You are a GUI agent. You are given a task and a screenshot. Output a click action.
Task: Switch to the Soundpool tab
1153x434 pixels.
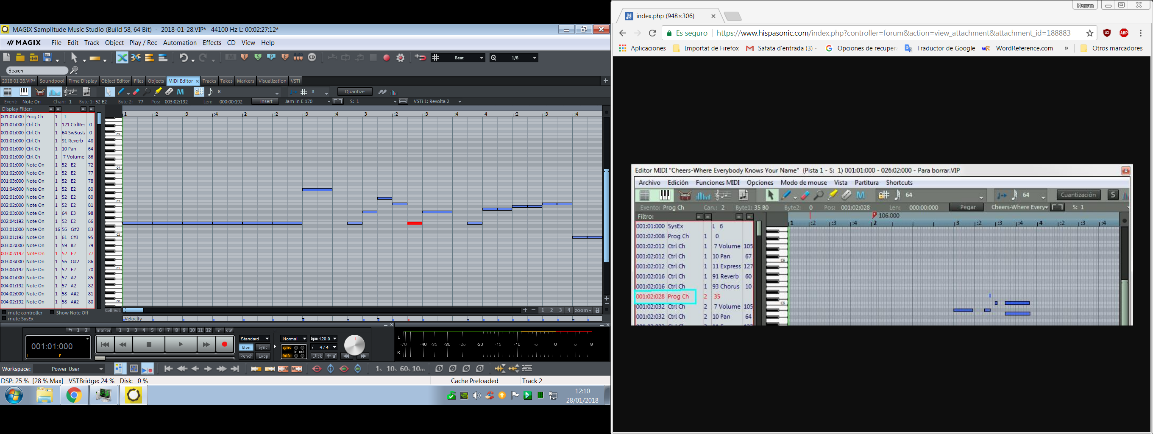point(52,81)
